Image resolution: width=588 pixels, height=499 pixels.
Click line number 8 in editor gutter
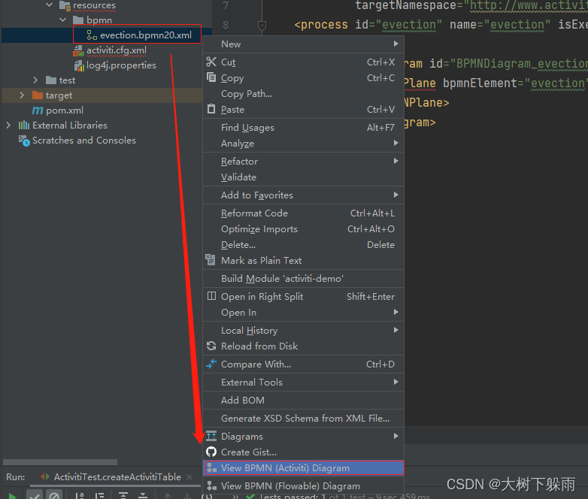226,25
